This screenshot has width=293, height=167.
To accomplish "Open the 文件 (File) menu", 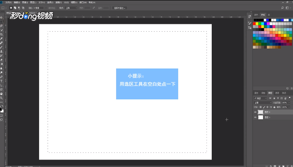I will [x=8, y=3].
